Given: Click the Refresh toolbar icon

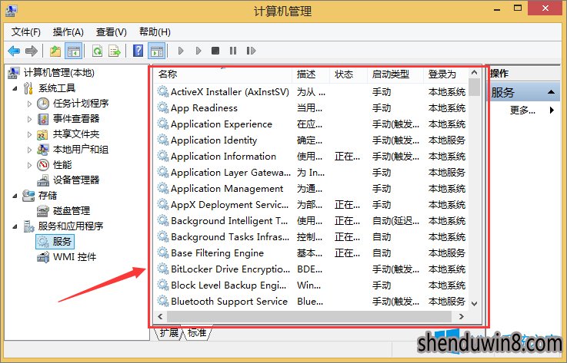Looking at the screenshot, I should (97, 51).
